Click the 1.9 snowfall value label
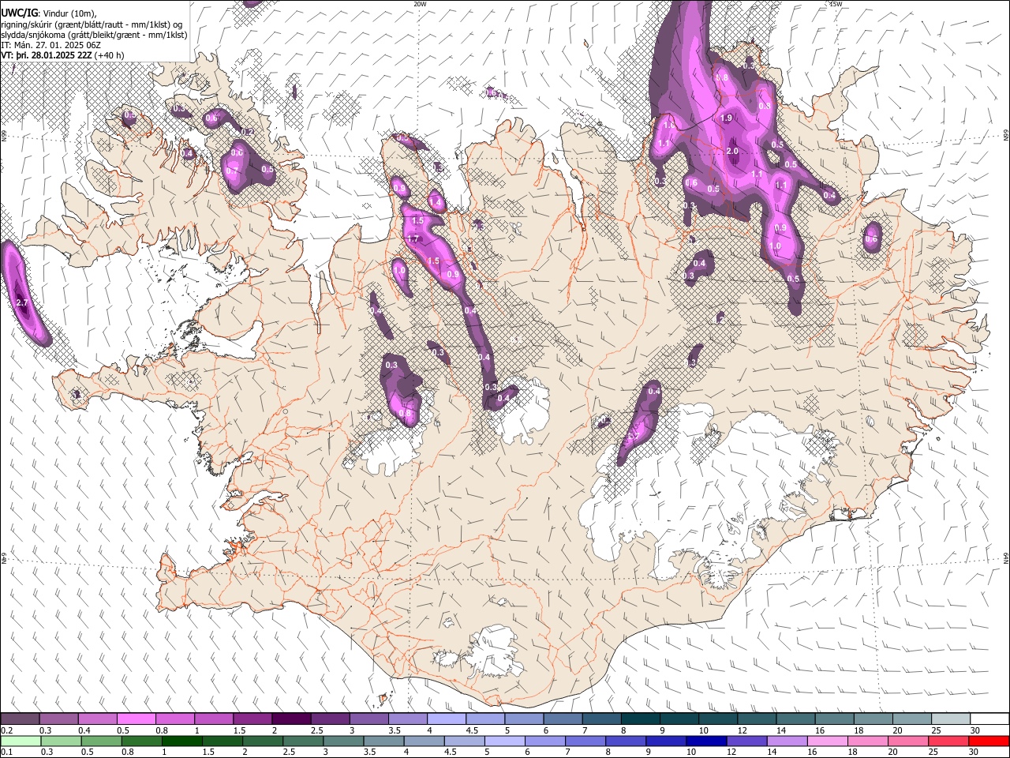The width and height of the screenshot is (1010, 758). coord(727,118)
